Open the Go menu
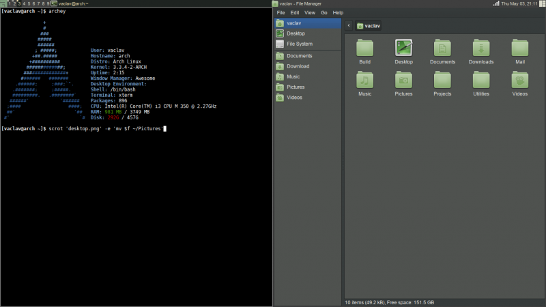Screen dimensions: 546x307 pos(324,12)
